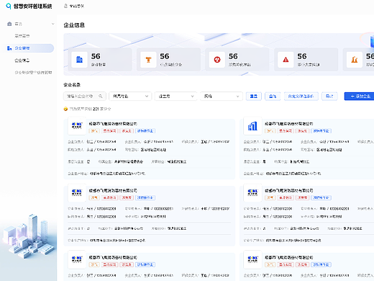Open the company card with the blue building logo
This screenshot has height=281, width=374.
pyautogui.click(x=252, y=126)
